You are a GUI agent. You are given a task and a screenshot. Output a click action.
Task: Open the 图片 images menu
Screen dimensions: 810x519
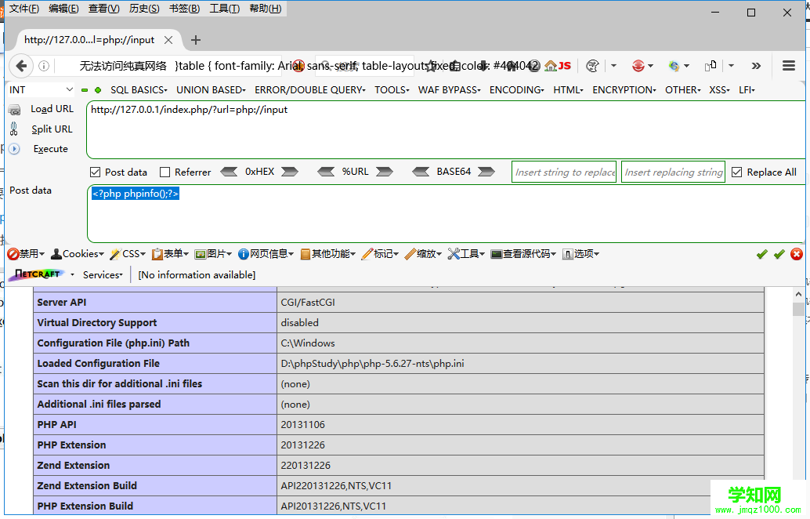coord(213,254)
